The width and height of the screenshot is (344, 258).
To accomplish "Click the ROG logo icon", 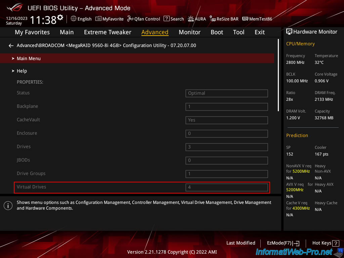I will click(15, 7).
